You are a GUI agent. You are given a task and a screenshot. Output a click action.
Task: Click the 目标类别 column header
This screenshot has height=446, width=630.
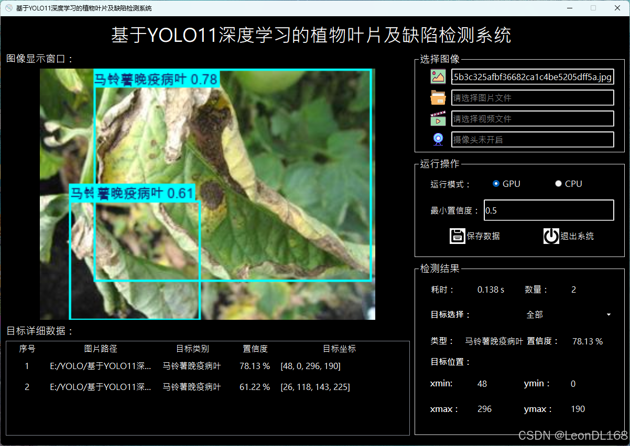point(192,349)
